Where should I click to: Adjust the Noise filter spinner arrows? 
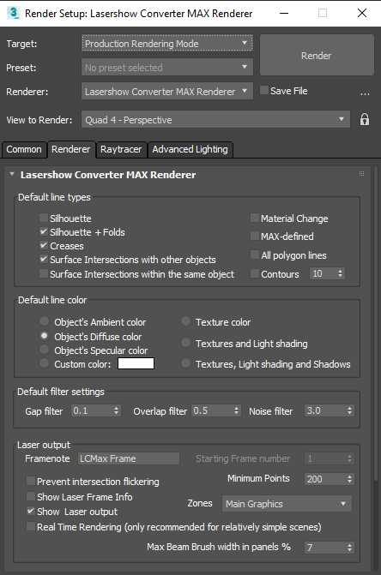(x=349, y=410)
